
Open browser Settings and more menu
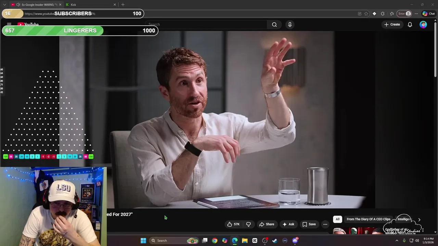point(416,14)
